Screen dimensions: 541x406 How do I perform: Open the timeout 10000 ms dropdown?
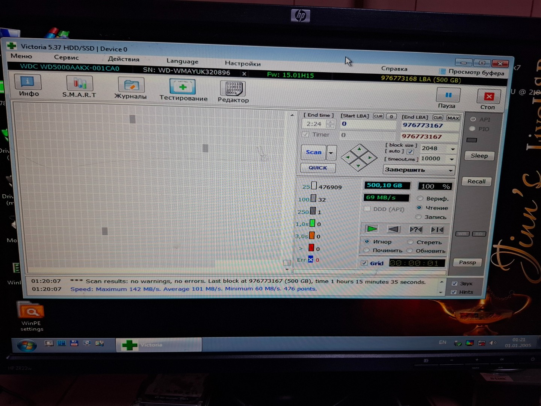click(x=452, y=159)
